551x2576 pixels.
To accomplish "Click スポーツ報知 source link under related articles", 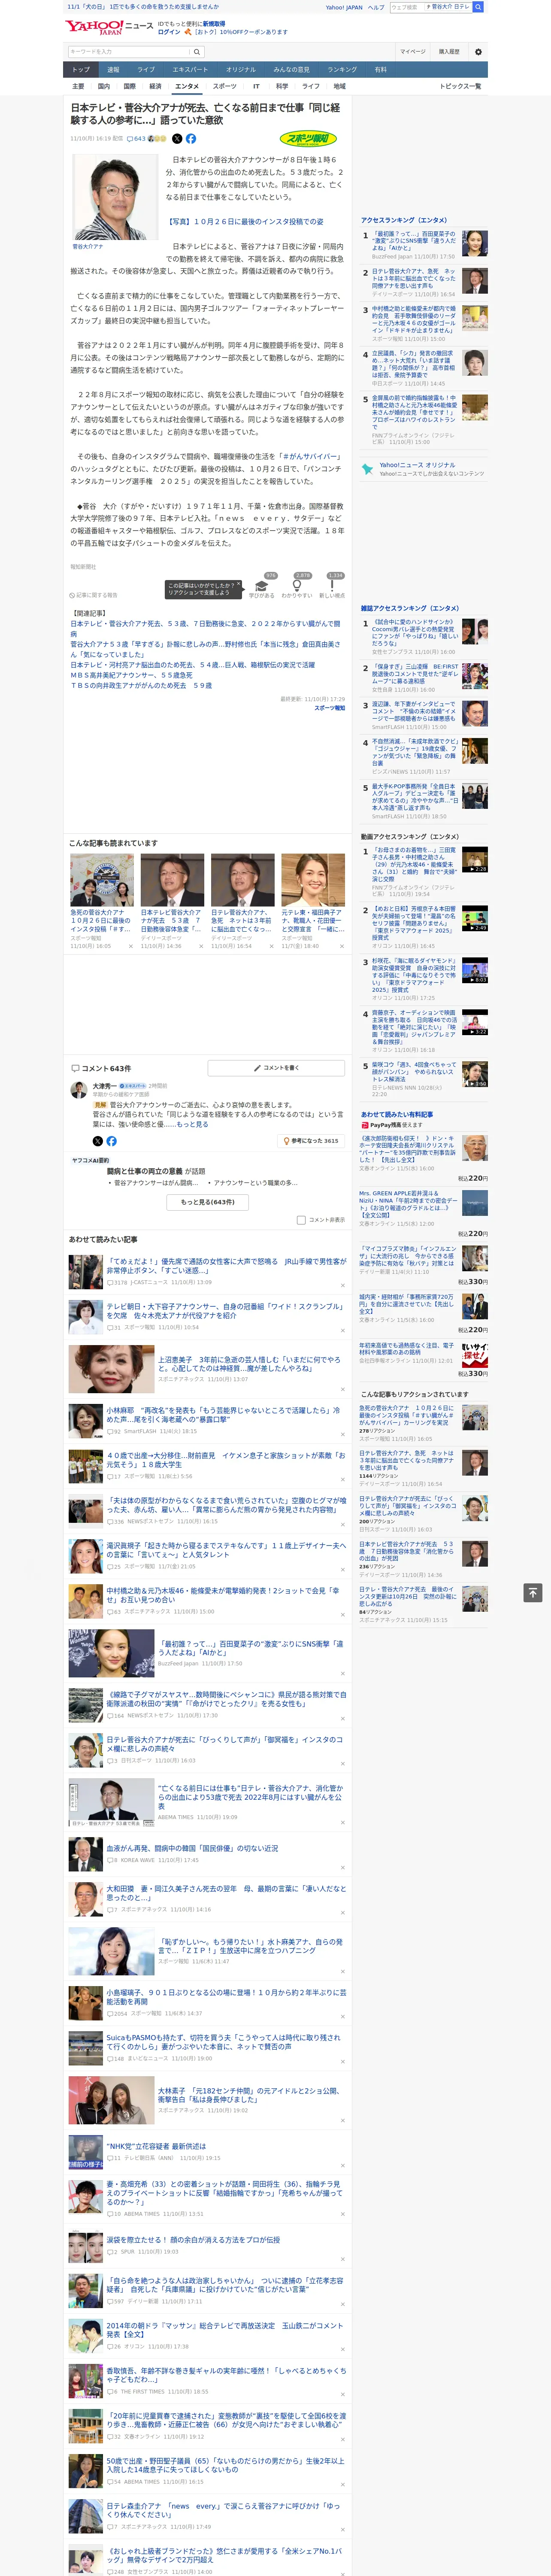I will coord(330,707).
